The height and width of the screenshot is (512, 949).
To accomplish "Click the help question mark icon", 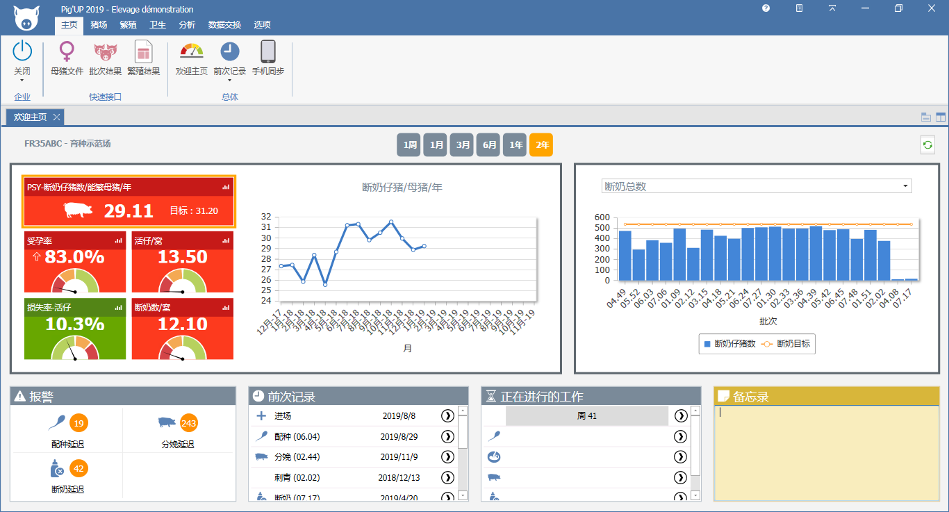I will point(766,8).
